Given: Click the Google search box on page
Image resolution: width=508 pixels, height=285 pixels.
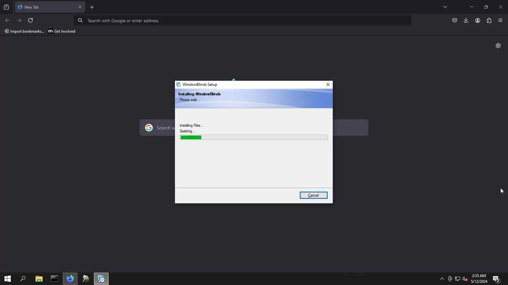Looking at the screenshot, I should pos(254,128).
